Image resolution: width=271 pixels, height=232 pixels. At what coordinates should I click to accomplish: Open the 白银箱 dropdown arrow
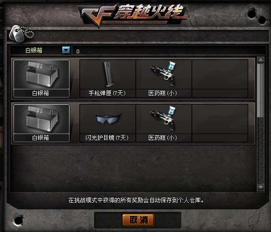[66, 50]
